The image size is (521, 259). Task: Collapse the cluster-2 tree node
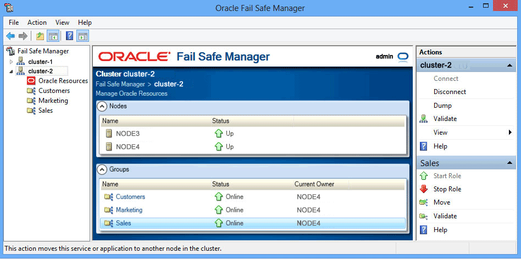click(x=12, y=71)
